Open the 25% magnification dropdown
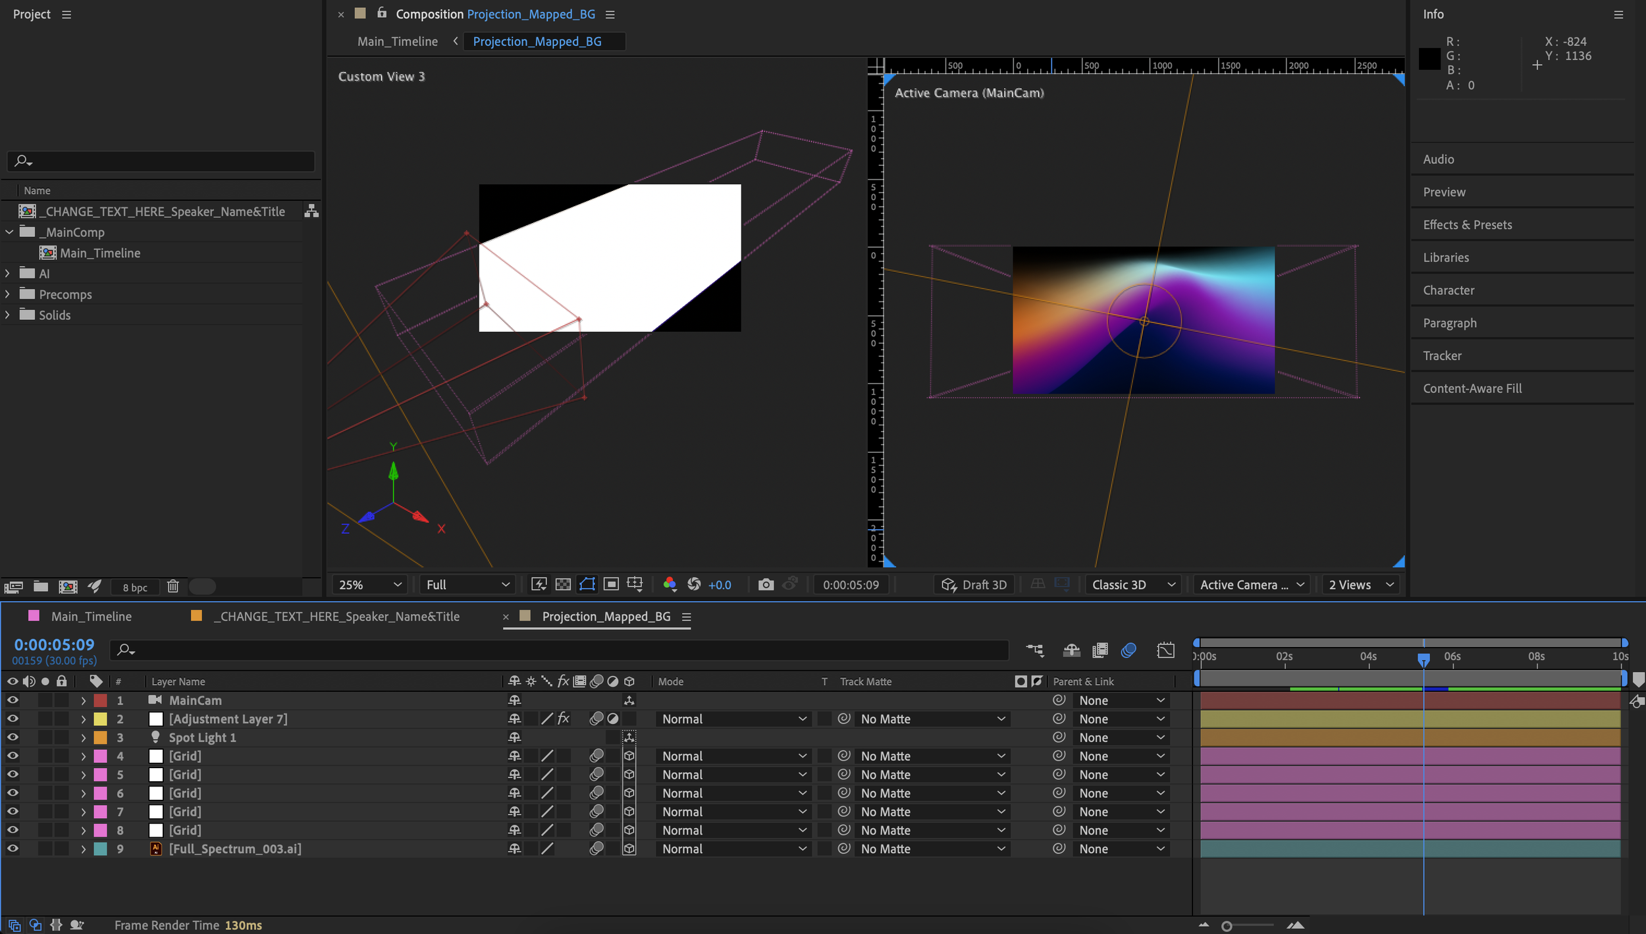The height and width of the screenshot is (934, 1646). click(370, 584)
